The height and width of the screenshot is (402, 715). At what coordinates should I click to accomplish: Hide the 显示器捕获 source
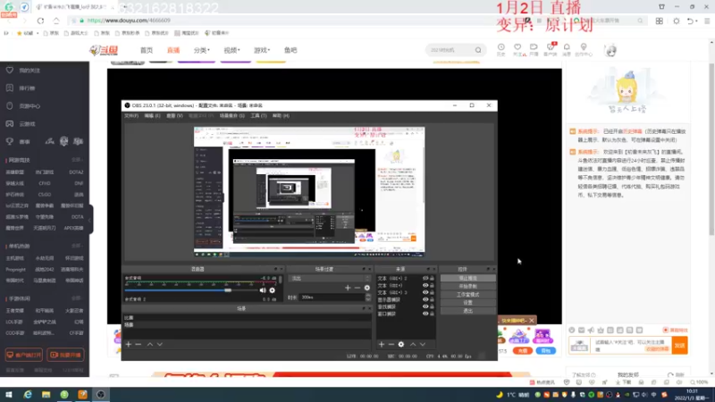pos(425,300)
